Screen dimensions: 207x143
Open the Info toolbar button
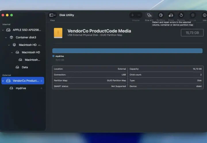click(204, 15)
